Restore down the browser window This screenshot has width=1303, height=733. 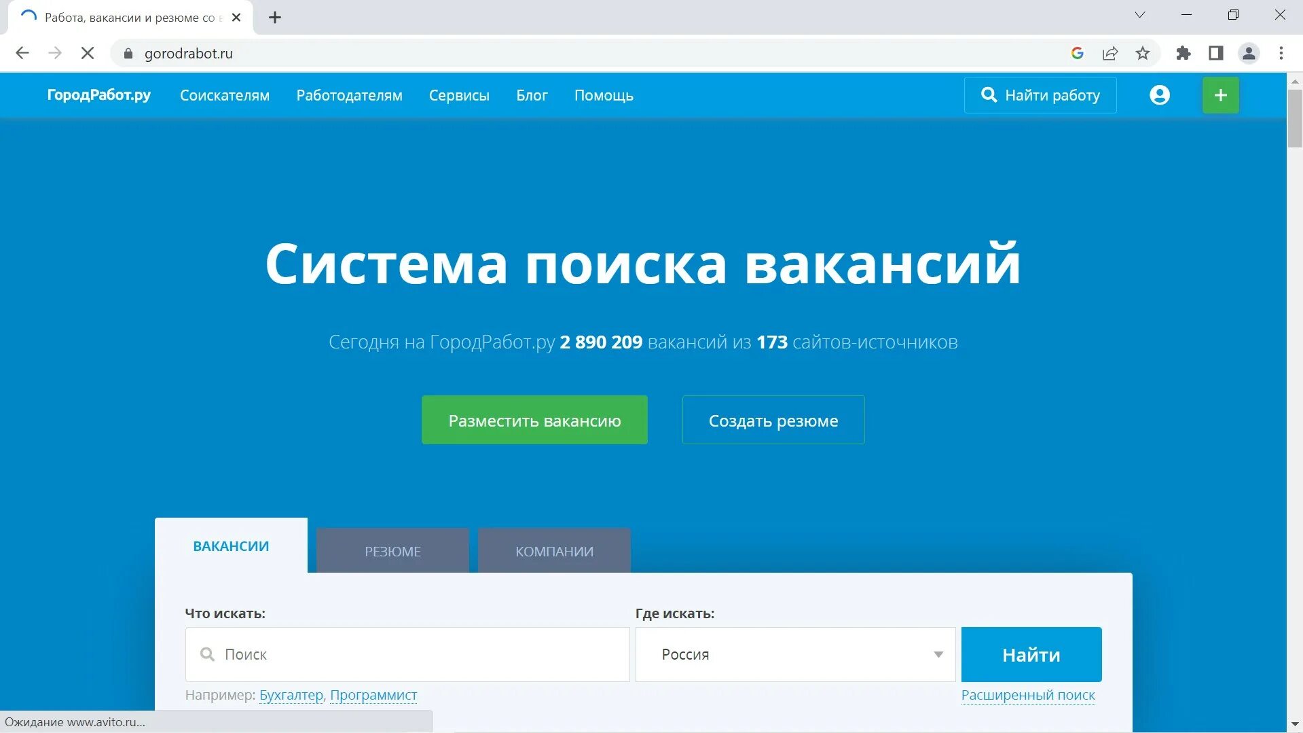[x=1233, y=15]
